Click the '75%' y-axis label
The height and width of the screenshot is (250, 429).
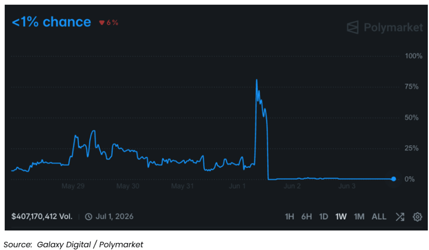412,87
